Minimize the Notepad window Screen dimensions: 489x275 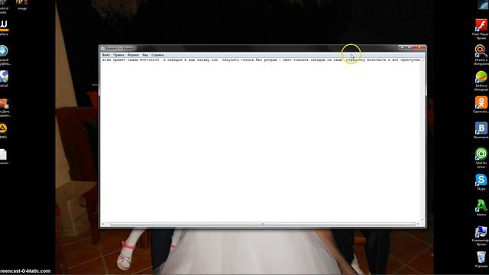tap(403, 47)
